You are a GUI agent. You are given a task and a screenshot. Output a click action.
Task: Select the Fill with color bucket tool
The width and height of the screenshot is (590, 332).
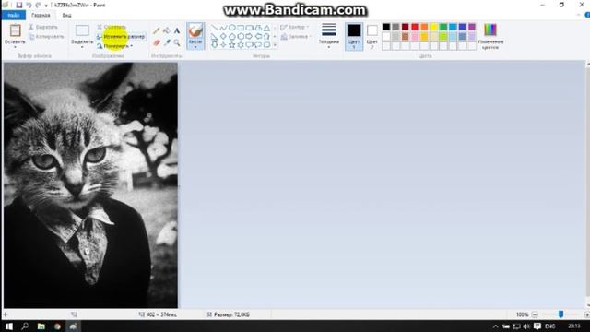(x=166, y=30)
